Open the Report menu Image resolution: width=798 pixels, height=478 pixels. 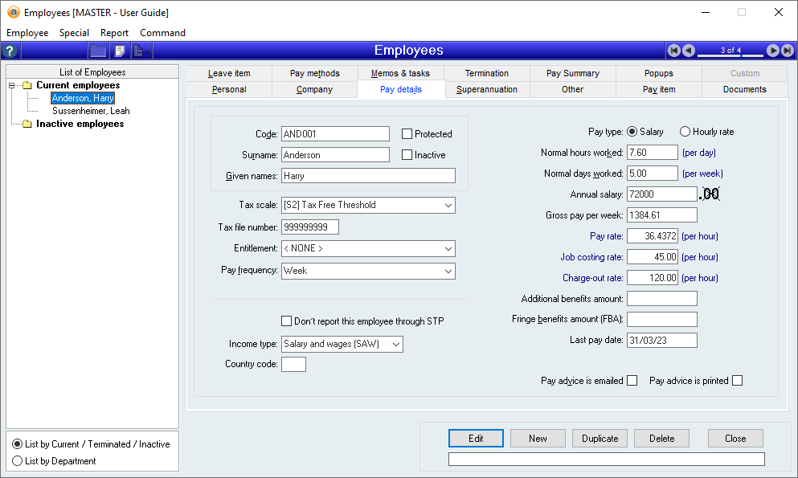click(x=114, y=33)
